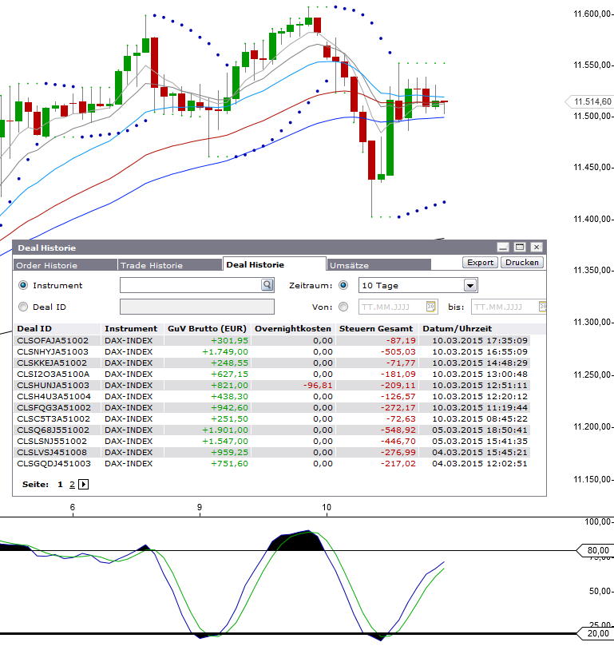
Task: Go to page 2 link
Action: (72, 484)
